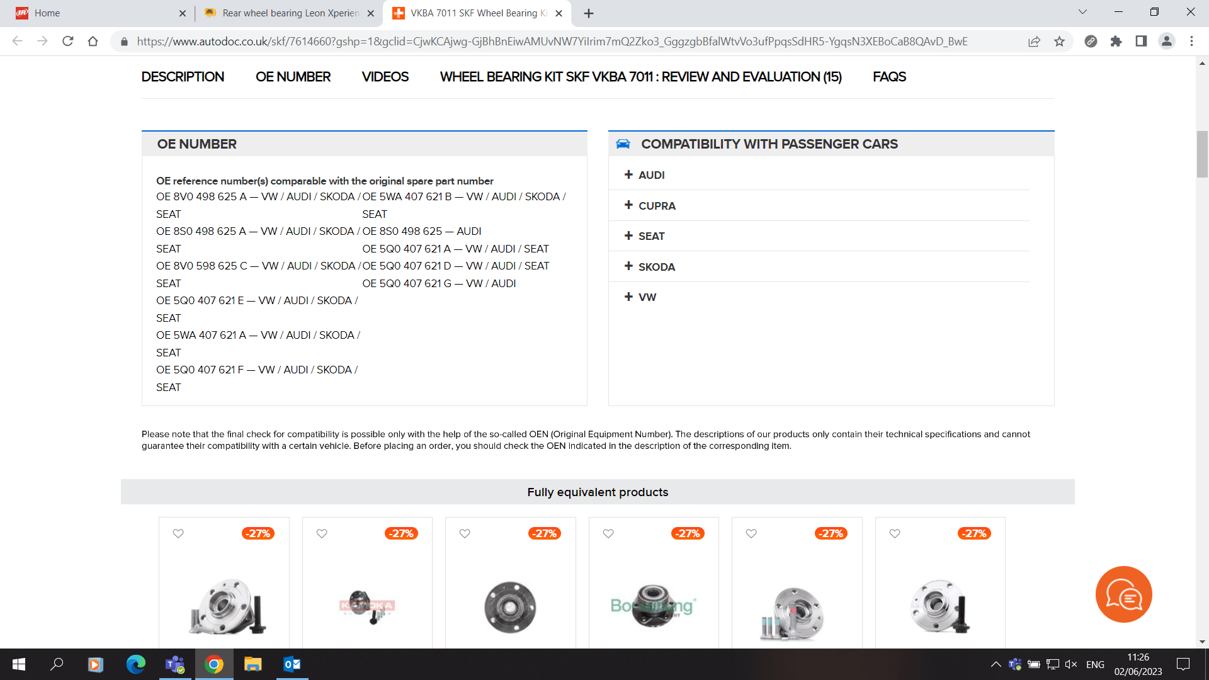Open the review and evaluation section
This screenshot has height=680, width=1209.
(x=640, y=77)
